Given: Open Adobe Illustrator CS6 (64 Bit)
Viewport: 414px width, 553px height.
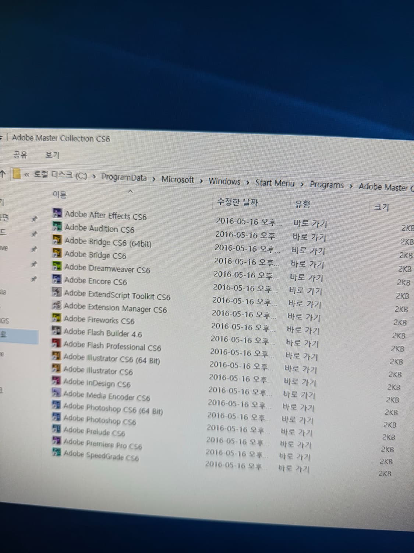Looking at the screenshot, I should pos(112,358).
